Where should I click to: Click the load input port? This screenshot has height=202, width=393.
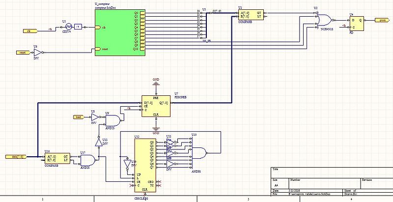tap(78, 117)
